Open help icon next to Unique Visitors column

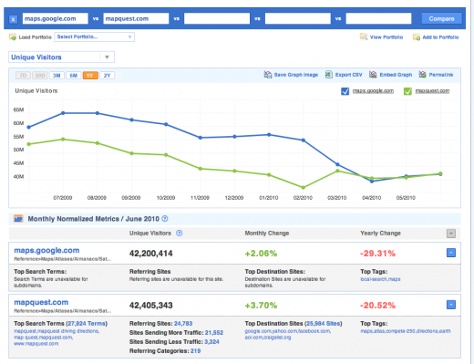[x=180, y=234]
